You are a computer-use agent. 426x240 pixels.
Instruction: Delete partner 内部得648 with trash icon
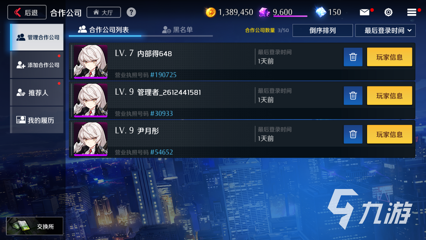coord(353,57)
